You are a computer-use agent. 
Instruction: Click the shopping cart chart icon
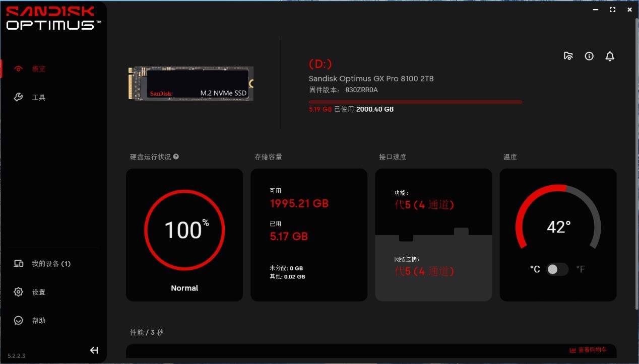tap(572, 350)
